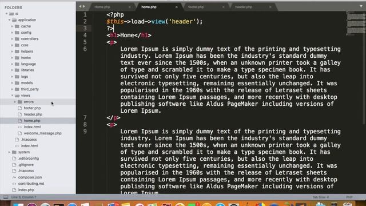Click the .gitignore file icon
The width and height of the screenshot is (366, 206).
click(x=14, y=165)
